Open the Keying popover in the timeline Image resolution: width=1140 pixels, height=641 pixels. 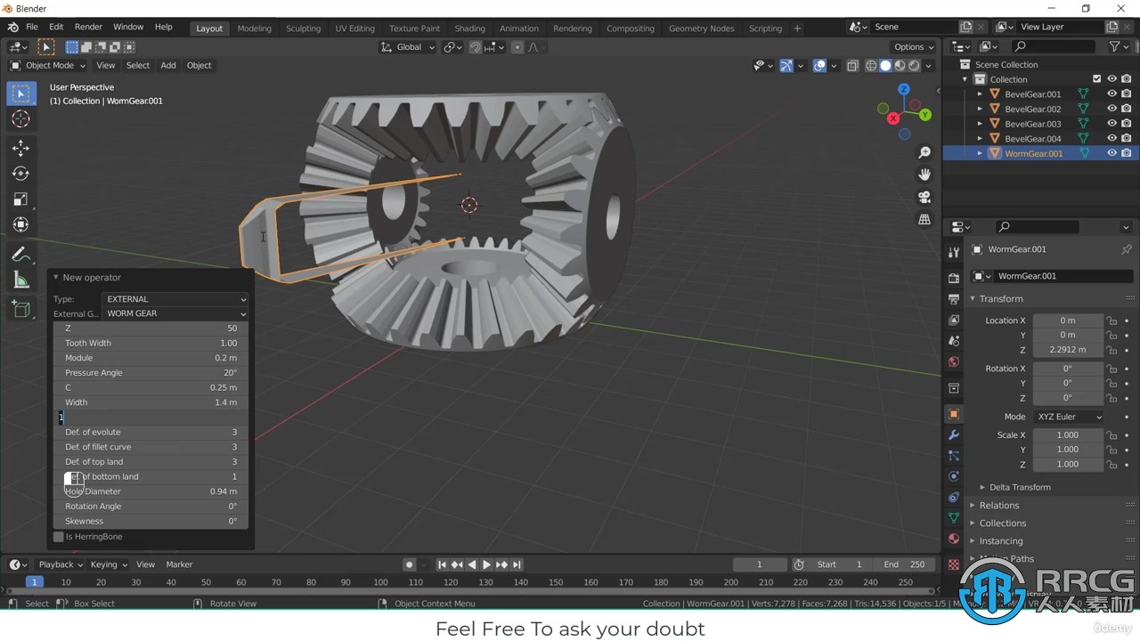pos(109,564)
